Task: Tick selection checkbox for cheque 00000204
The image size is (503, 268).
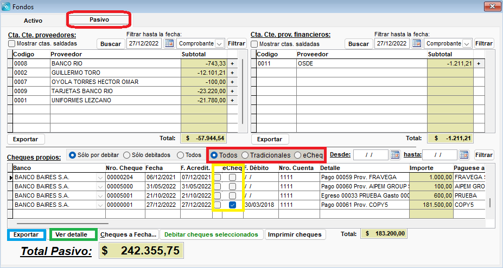Action: [x=218, y=178]
